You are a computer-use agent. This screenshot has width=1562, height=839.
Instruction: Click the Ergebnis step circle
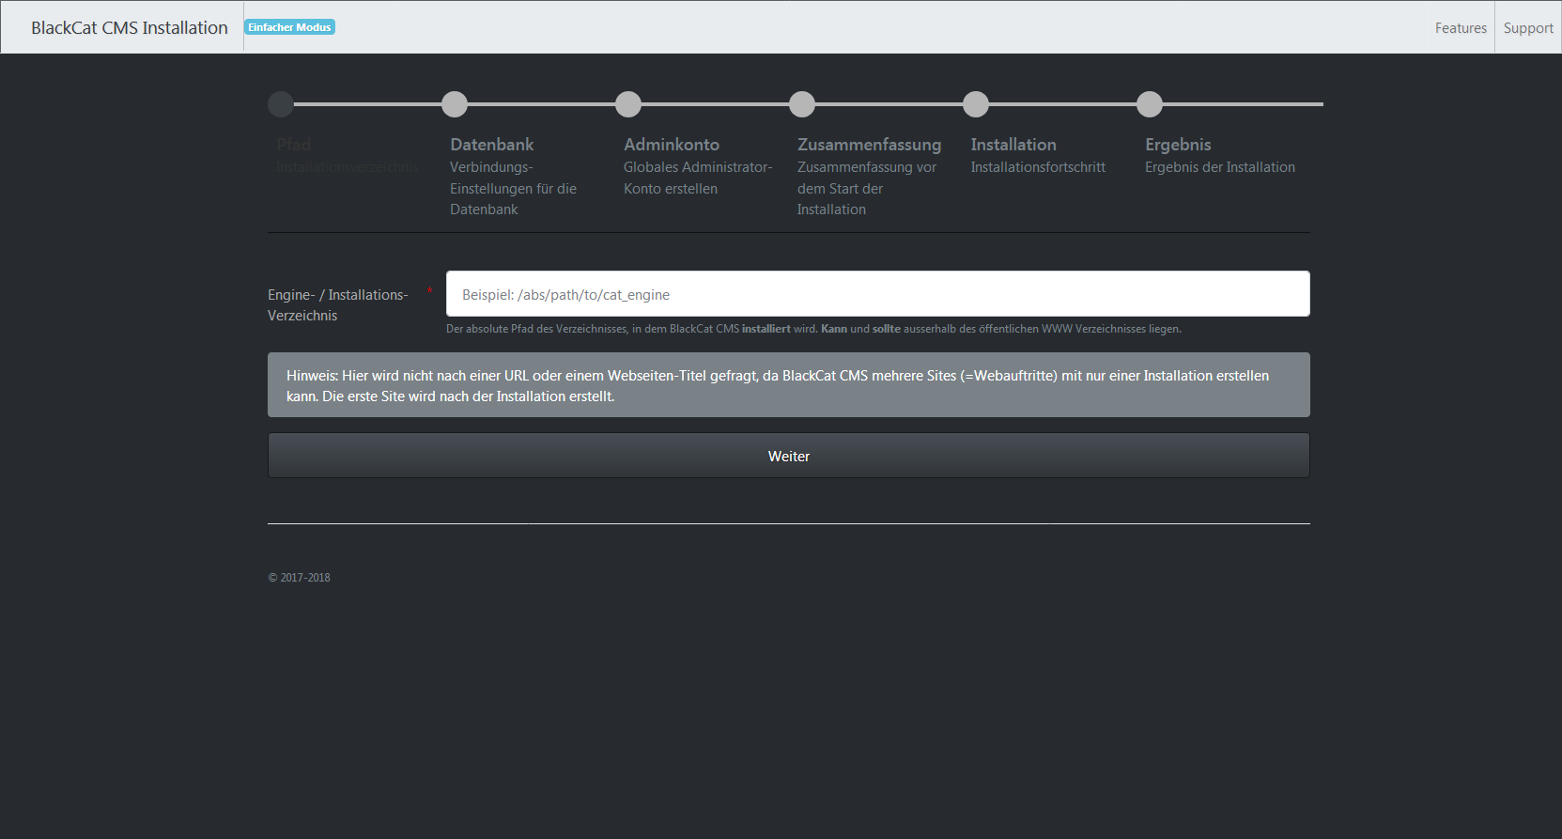1150,104
